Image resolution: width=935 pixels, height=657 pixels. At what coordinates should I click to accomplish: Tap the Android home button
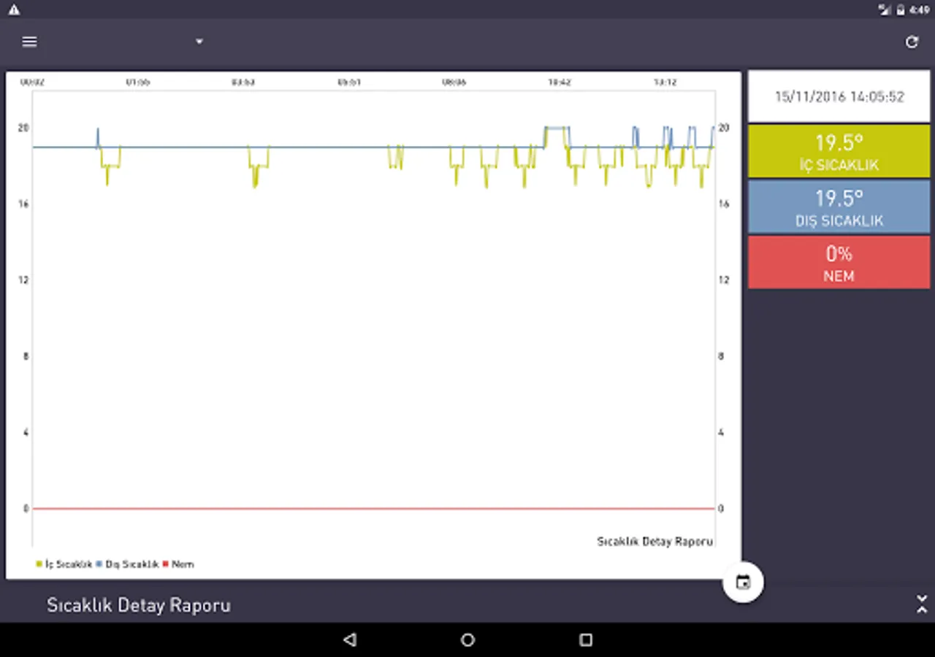point(467,639)
